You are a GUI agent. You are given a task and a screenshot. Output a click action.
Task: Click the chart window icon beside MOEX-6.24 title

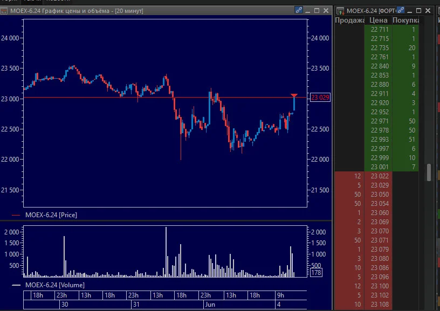4,11
